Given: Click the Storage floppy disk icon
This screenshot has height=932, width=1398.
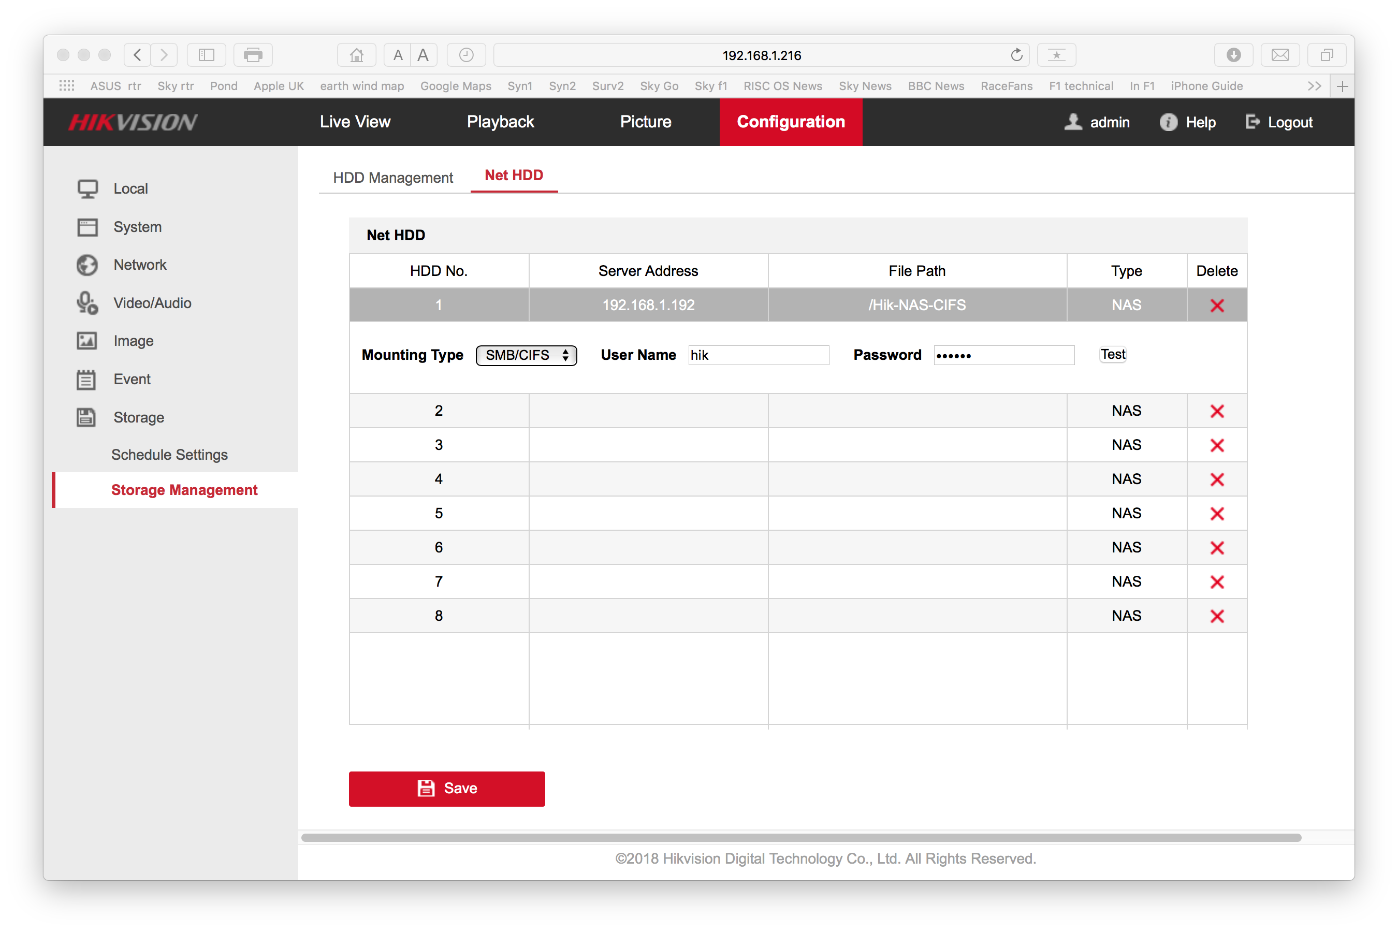Looking at the screenshot, I should [87, 417].
